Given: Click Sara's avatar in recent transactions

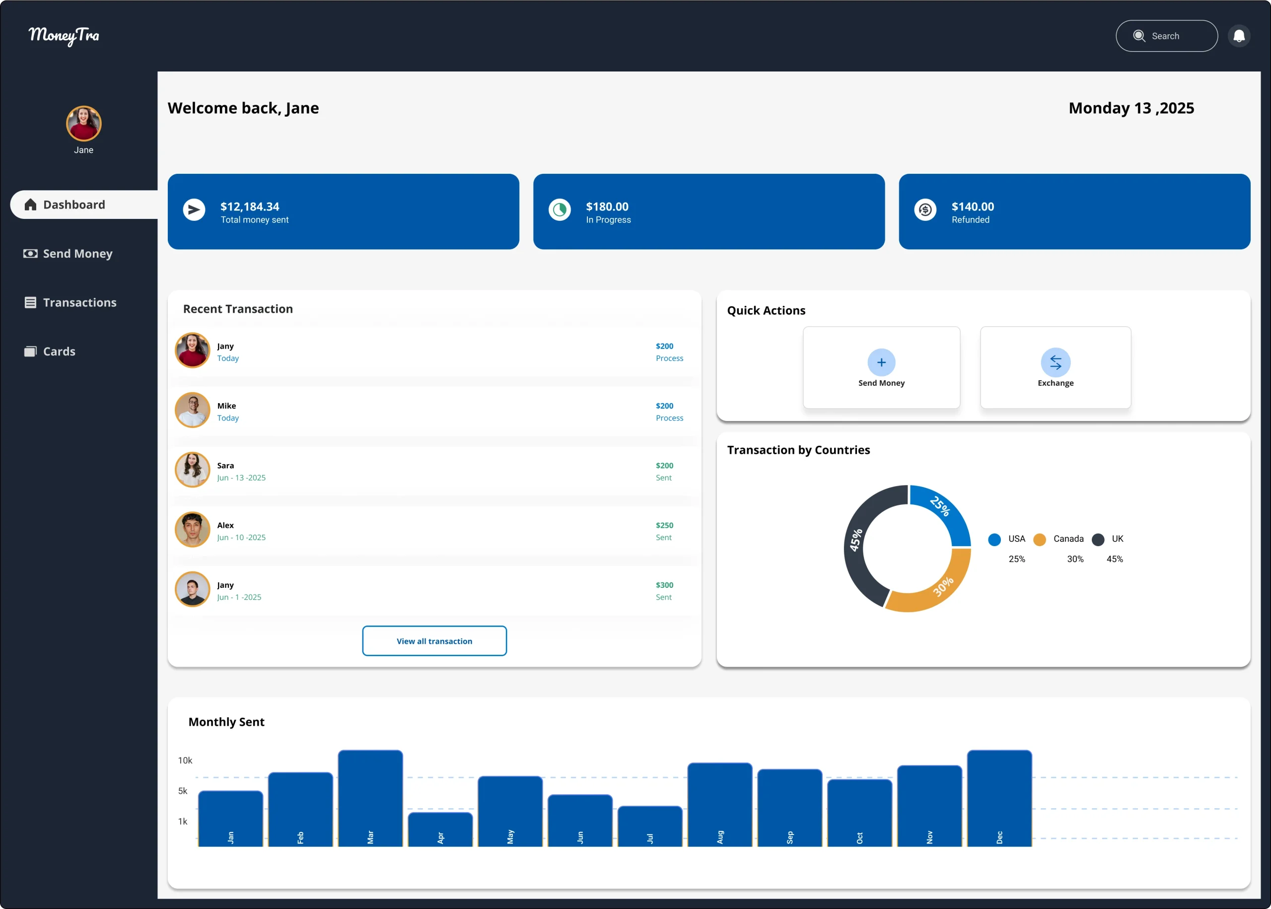Looking at the screenshot, I should pyautogui.click(x=192, y=470).
